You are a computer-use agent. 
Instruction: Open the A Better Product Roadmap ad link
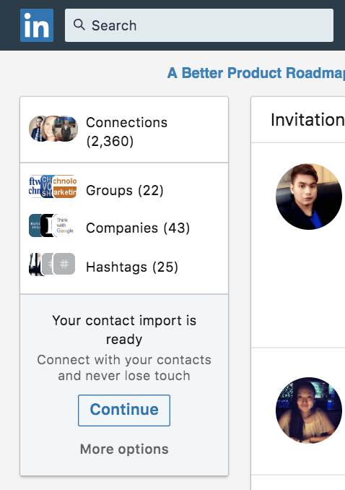tap(256, 73)
